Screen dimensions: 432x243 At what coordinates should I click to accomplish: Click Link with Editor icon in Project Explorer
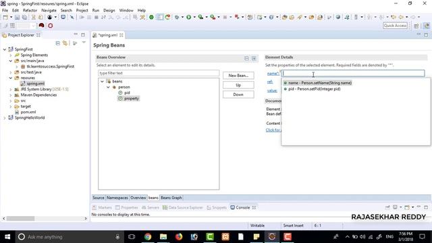click(x=65, y=43)
